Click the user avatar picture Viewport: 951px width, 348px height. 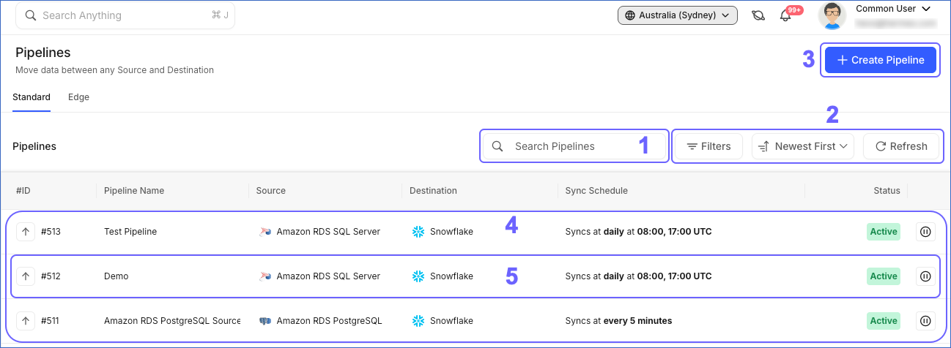[832, 15]
